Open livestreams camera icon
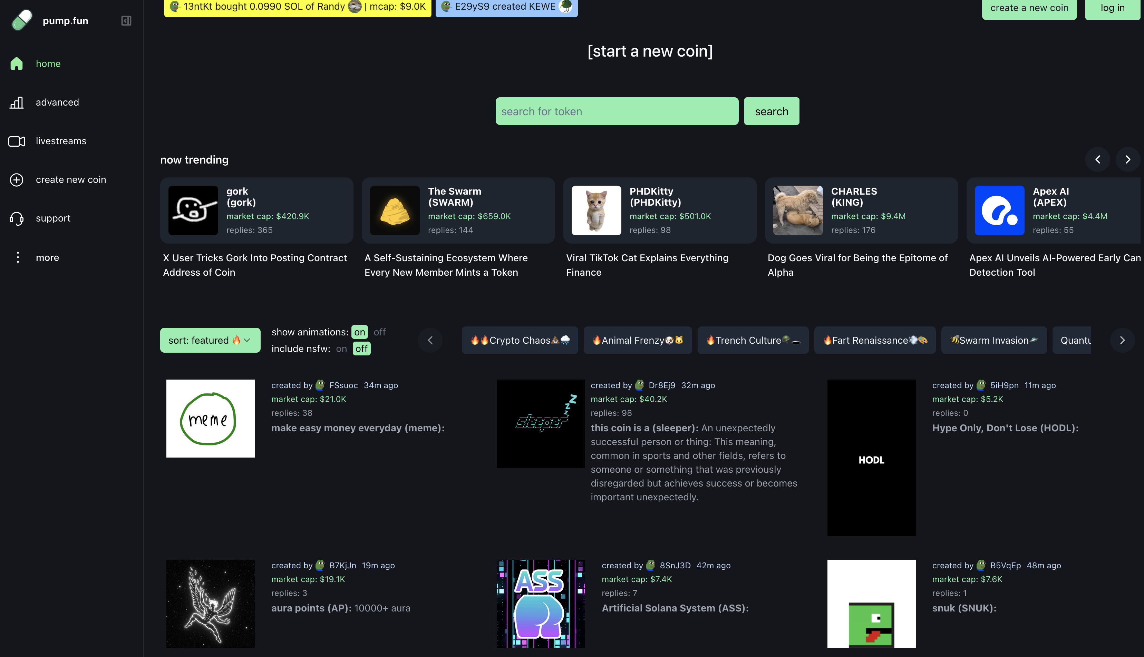1144x657 pixels. coord(17,141)
